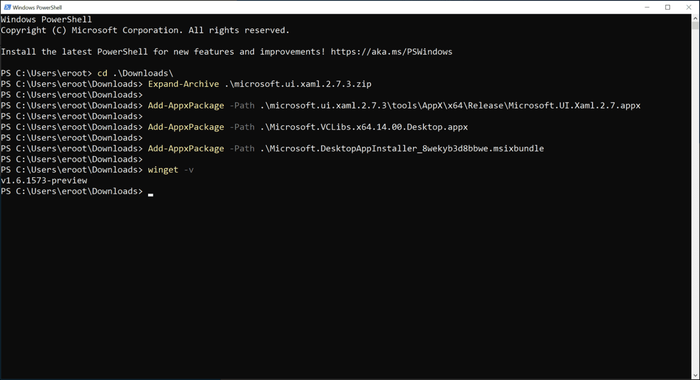The width and height of the screenshot is (700, 380).
Task: Click '.\microsoft.ui.xaml.2.7.3.zip' file name
Action: pos(298,84)
